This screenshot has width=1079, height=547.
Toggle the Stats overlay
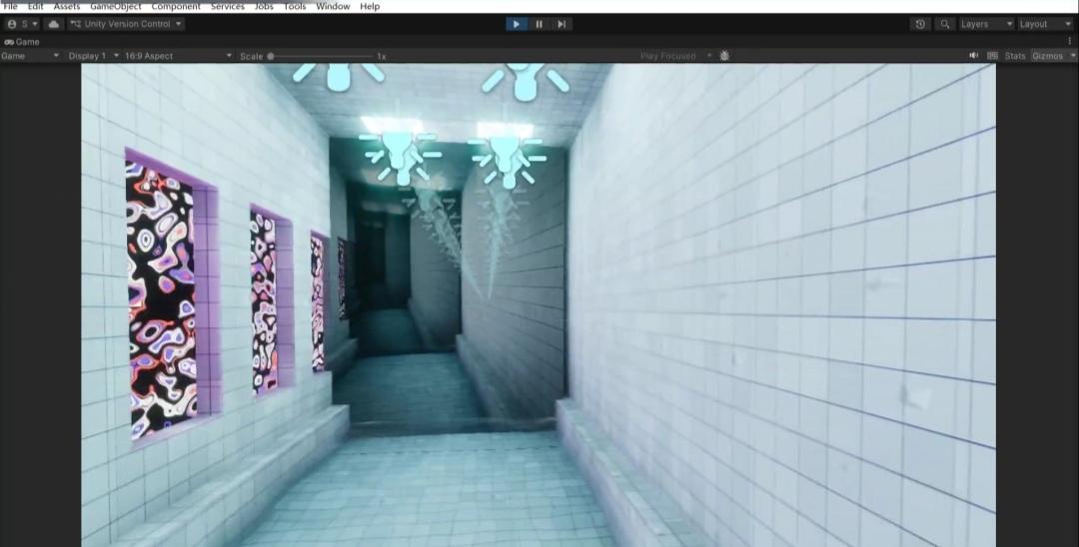pos(1015,56)
